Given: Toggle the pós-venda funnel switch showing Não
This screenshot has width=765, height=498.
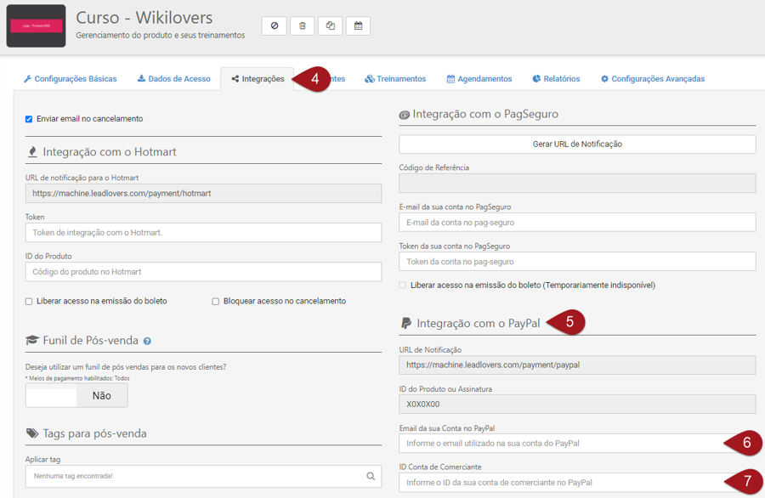Looking at the screenshot, I should pyautogui.click(x=76, y=395).
